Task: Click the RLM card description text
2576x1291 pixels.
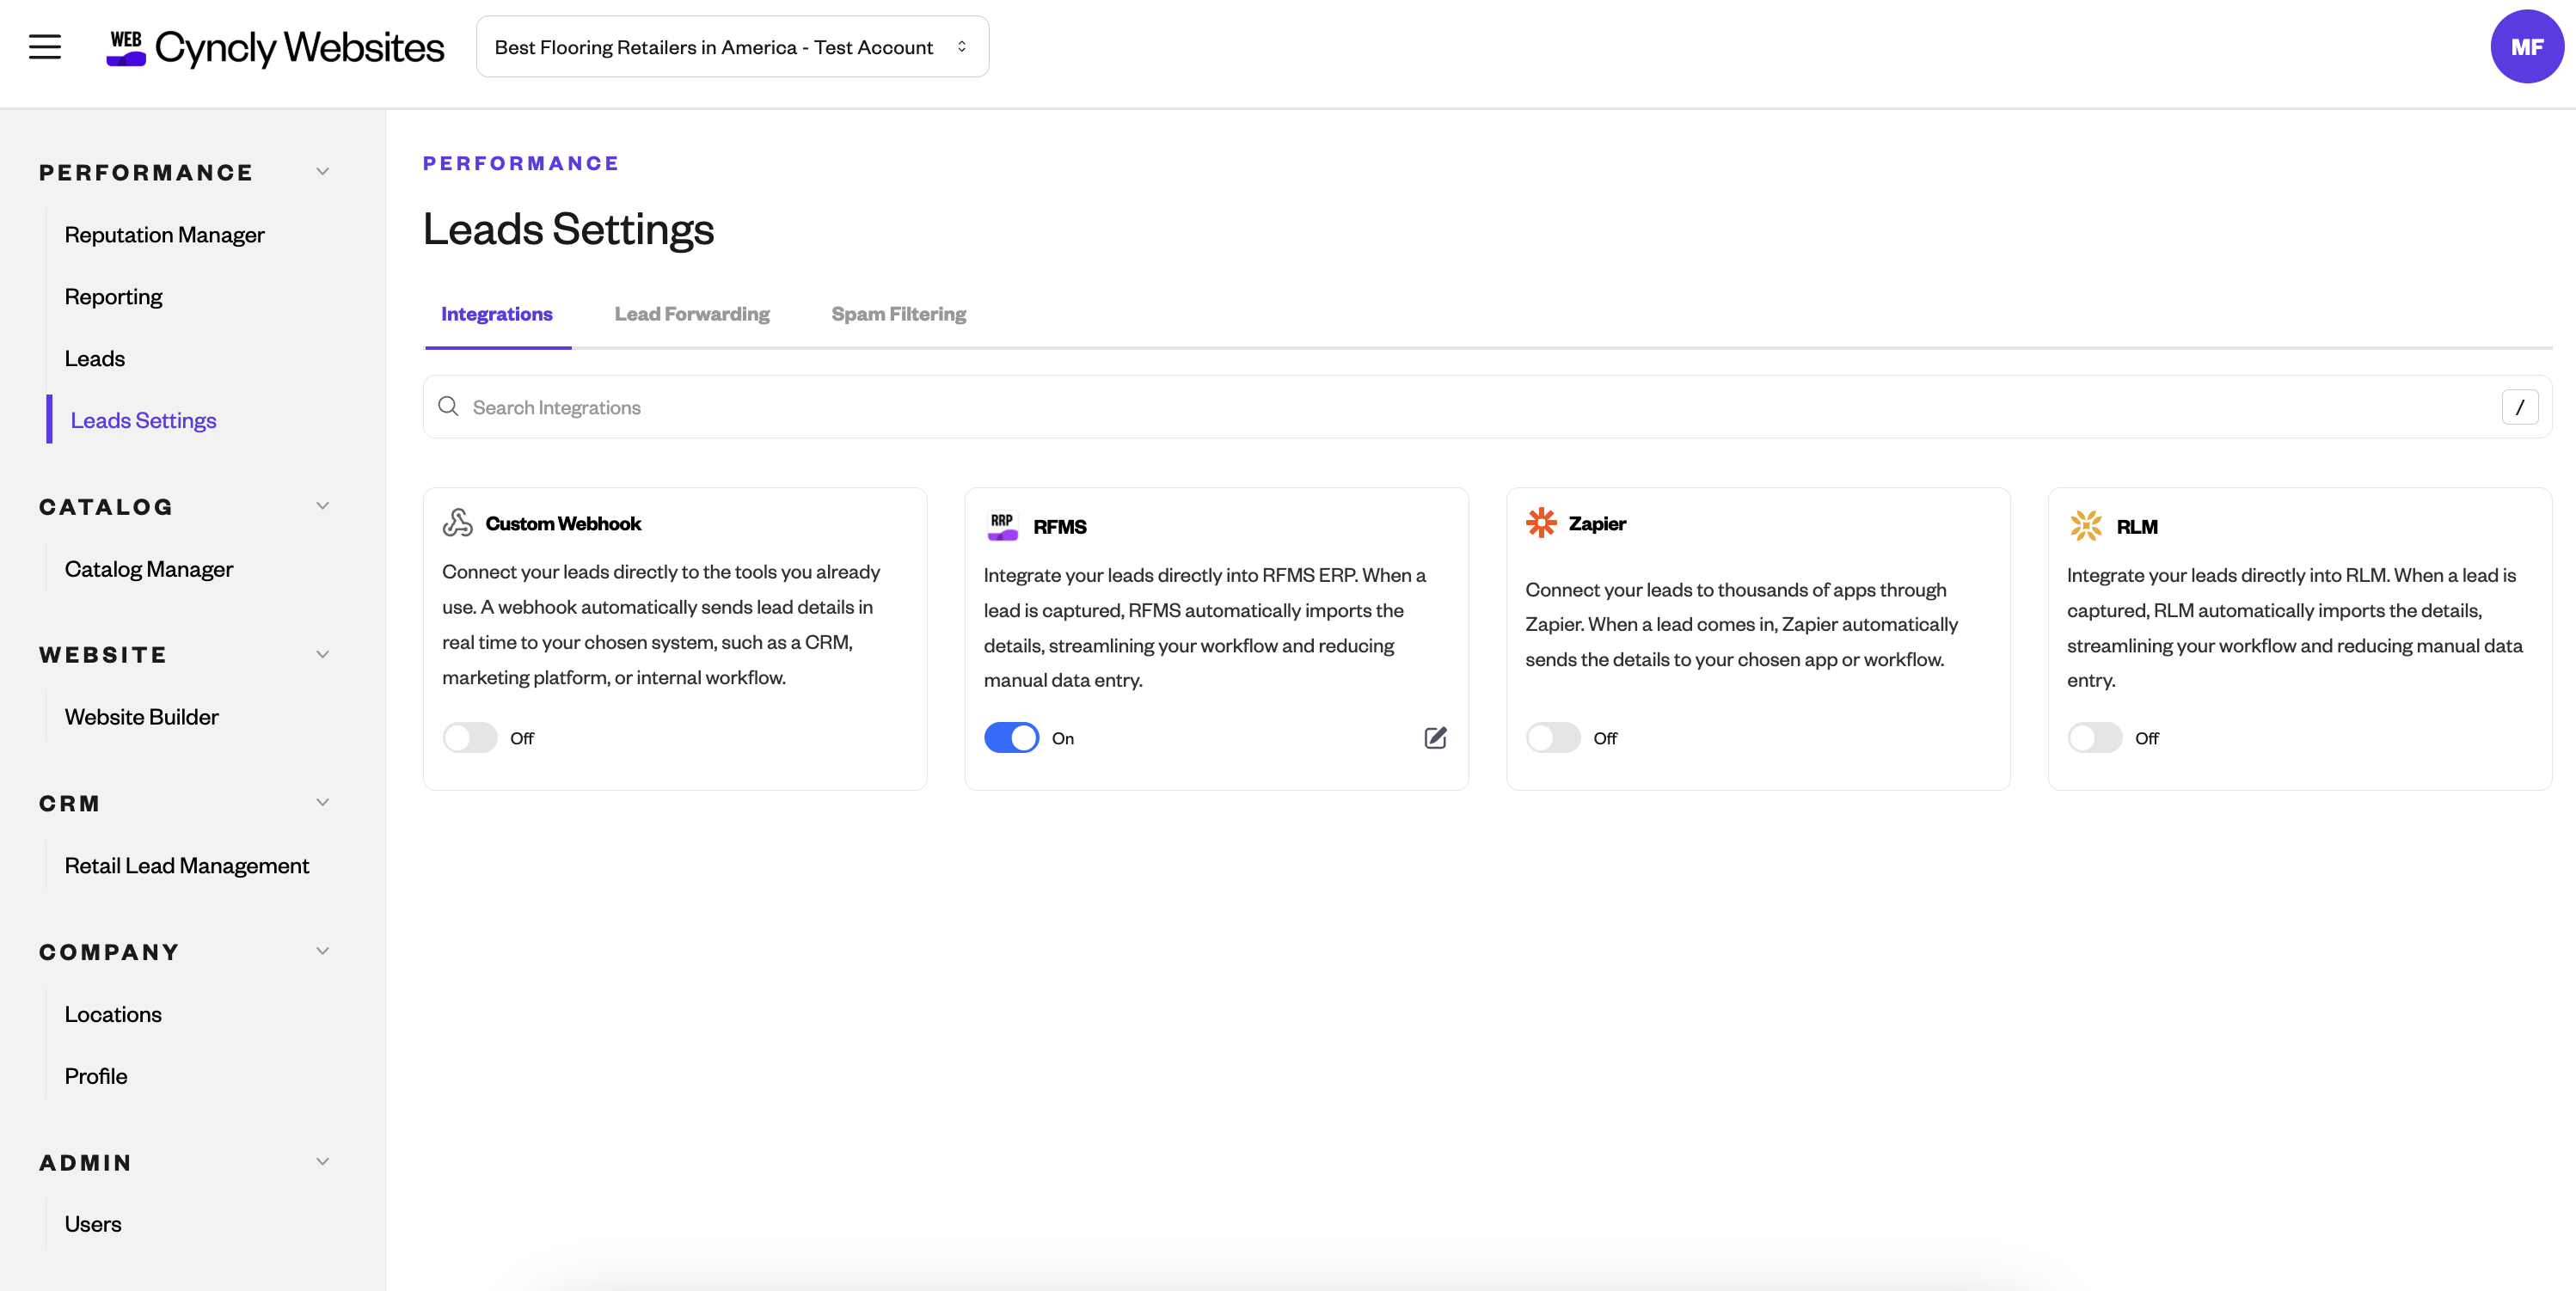Action: (x=2294, y=627)
